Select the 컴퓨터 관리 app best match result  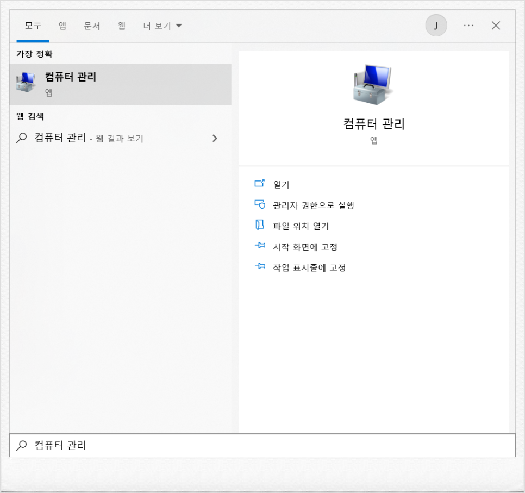tap(121, 84)
